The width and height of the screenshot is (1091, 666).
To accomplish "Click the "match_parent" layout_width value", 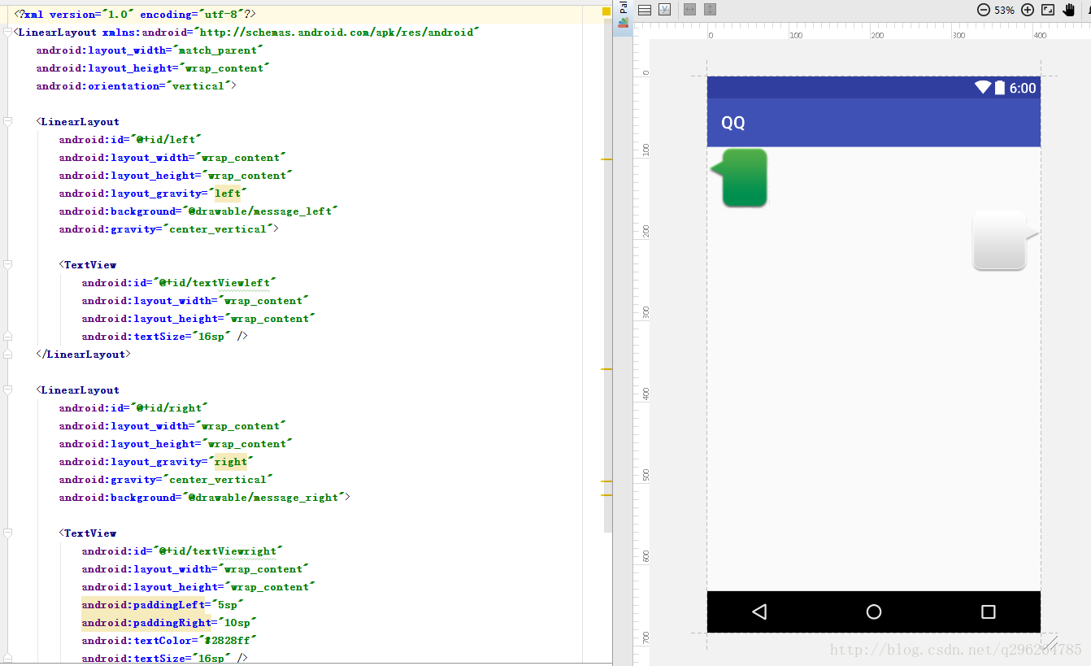I will tap(217, 50).
